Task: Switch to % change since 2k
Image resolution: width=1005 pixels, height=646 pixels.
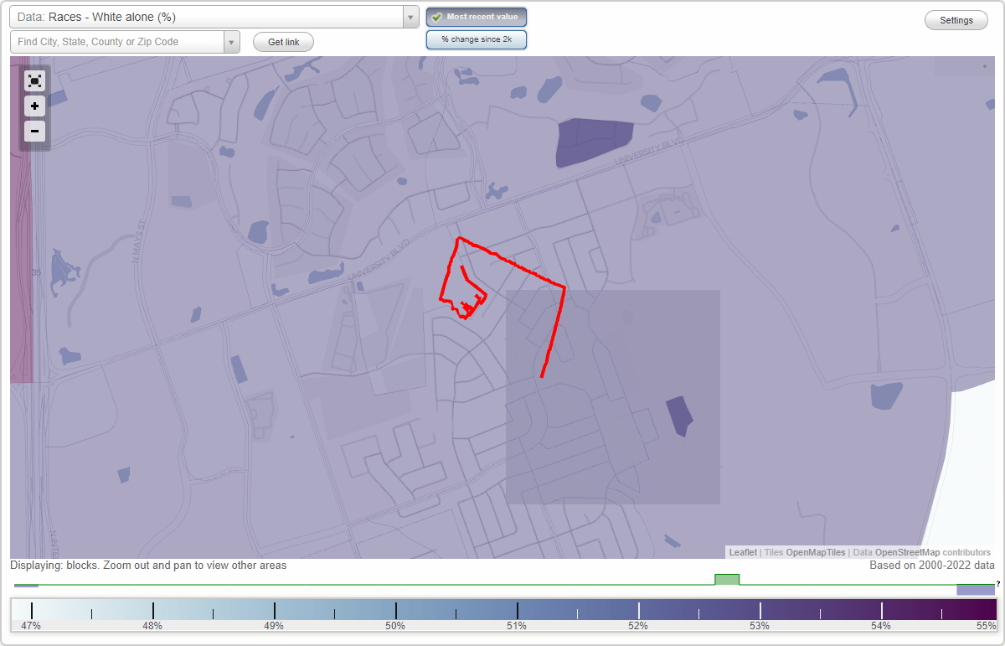Action: coord(477,39)
